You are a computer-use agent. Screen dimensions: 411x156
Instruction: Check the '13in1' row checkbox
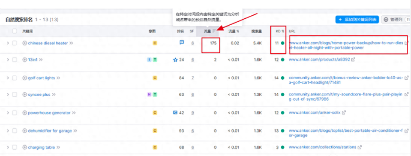[15, 60]
